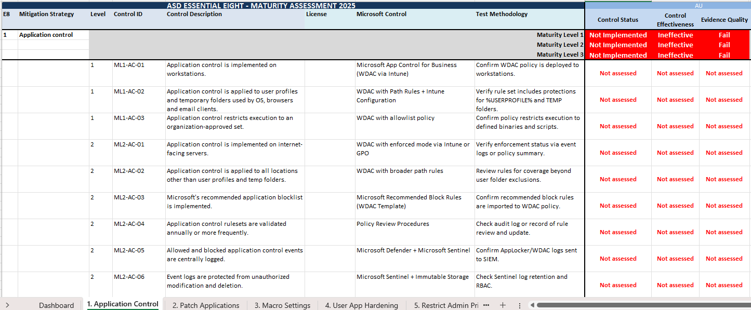Open the 2. Patch Applications tab
This screenshot has height=310, width=751.
206,305
